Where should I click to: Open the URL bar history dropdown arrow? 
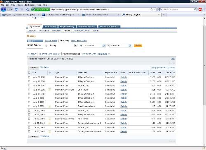click(x=155, y=10)
